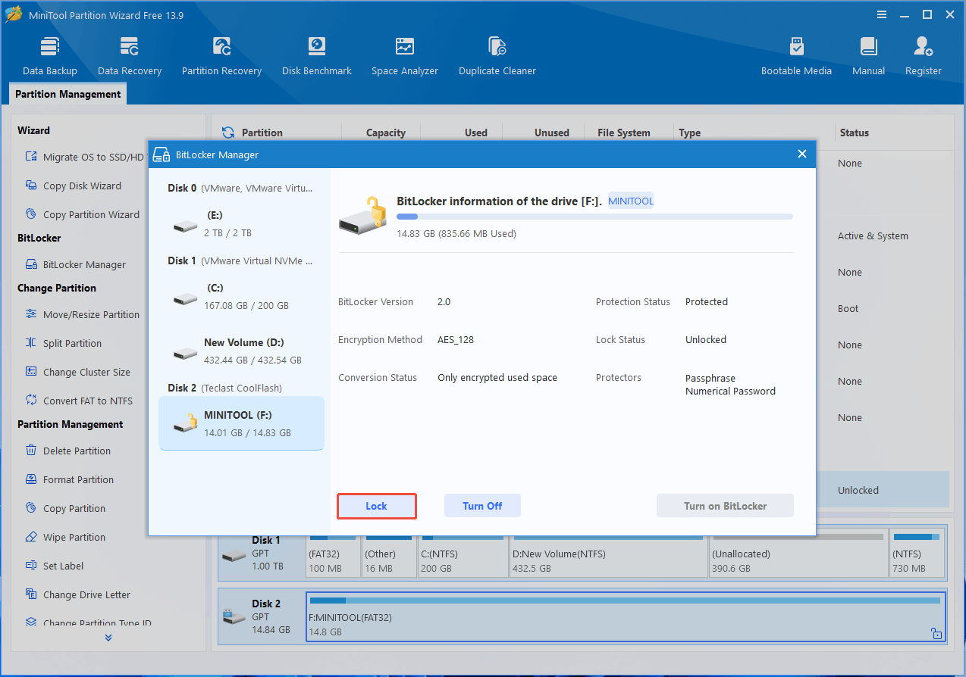
Task: Switch to the Partition Management tab
Action: pyautogui.click(x=68, y=94)
